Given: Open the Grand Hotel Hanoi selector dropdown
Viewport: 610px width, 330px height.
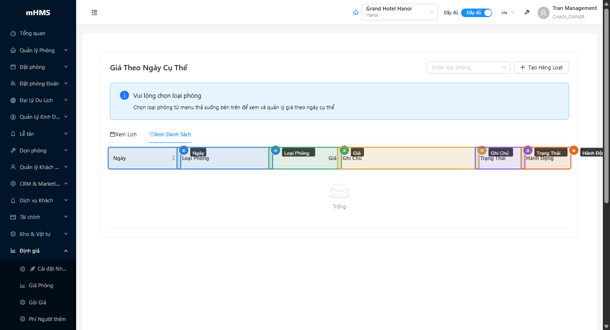Looking at the screenshot, I should (x=399, y=12).
